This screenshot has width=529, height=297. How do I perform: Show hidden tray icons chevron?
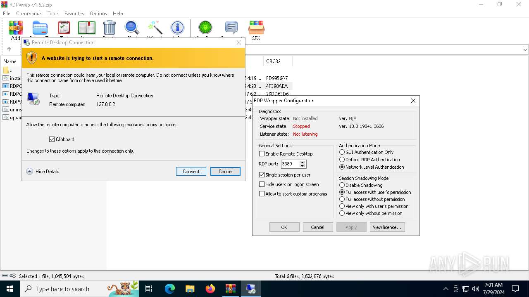446,289
